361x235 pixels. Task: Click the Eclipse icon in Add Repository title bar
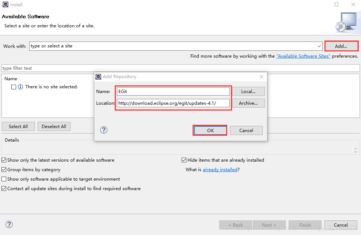[x=98, y=77]
